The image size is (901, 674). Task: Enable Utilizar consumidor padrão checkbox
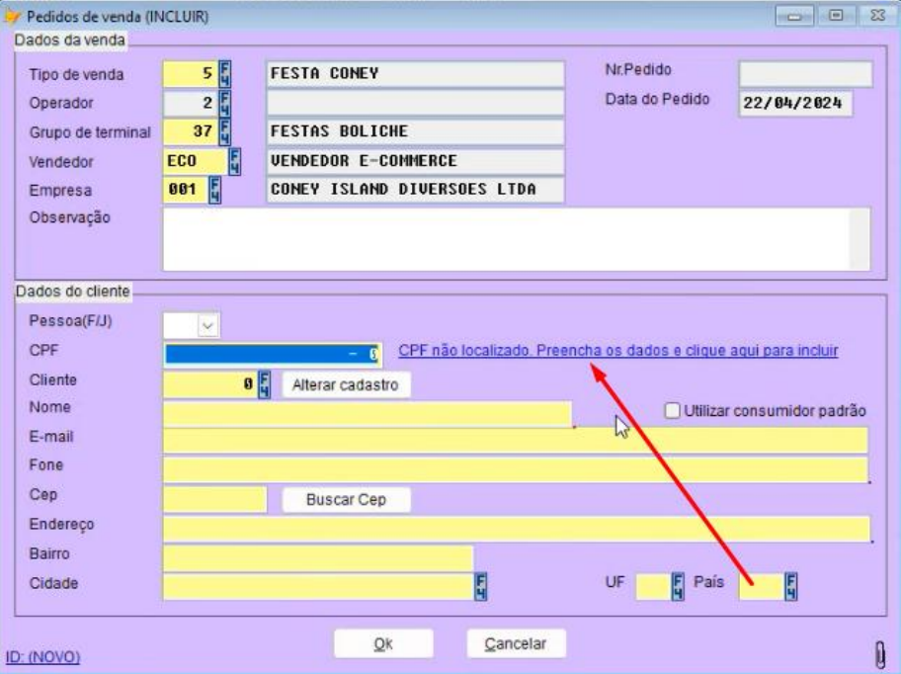pyautogui.click(x=674, y=410)
